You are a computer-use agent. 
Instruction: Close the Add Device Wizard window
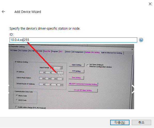pyautogui.click(x=150, y=4)
